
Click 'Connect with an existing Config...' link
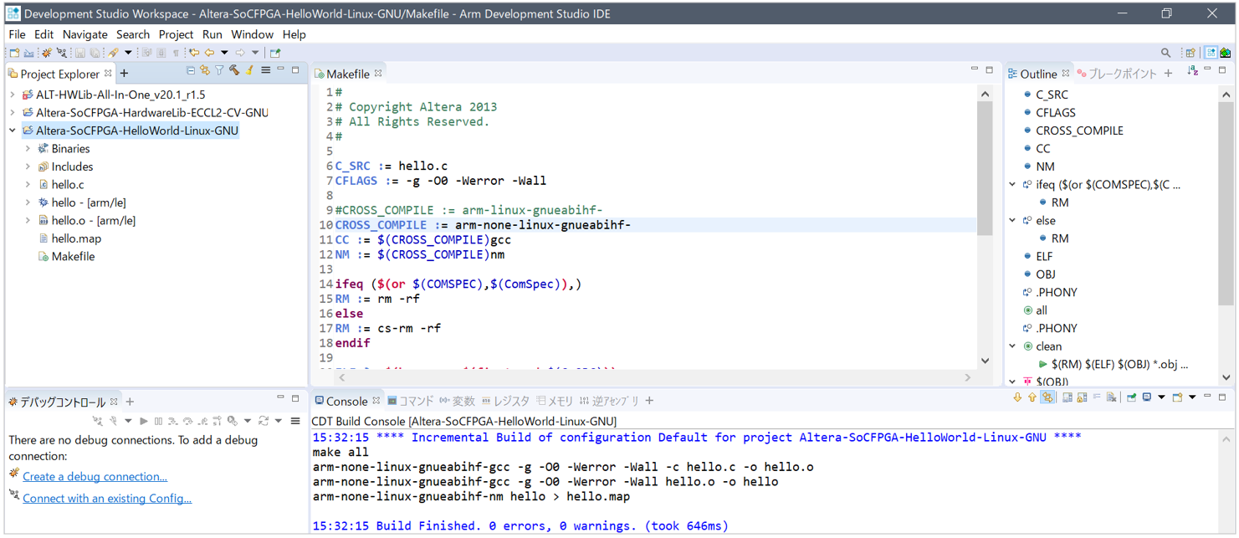(x=107, y=499)
